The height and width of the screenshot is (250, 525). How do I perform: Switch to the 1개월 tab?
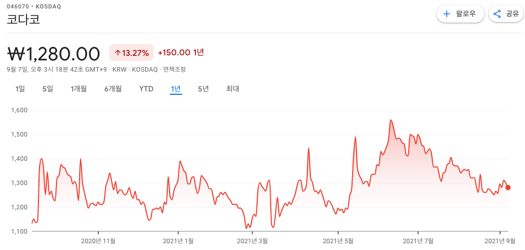[x=79, y=89]
